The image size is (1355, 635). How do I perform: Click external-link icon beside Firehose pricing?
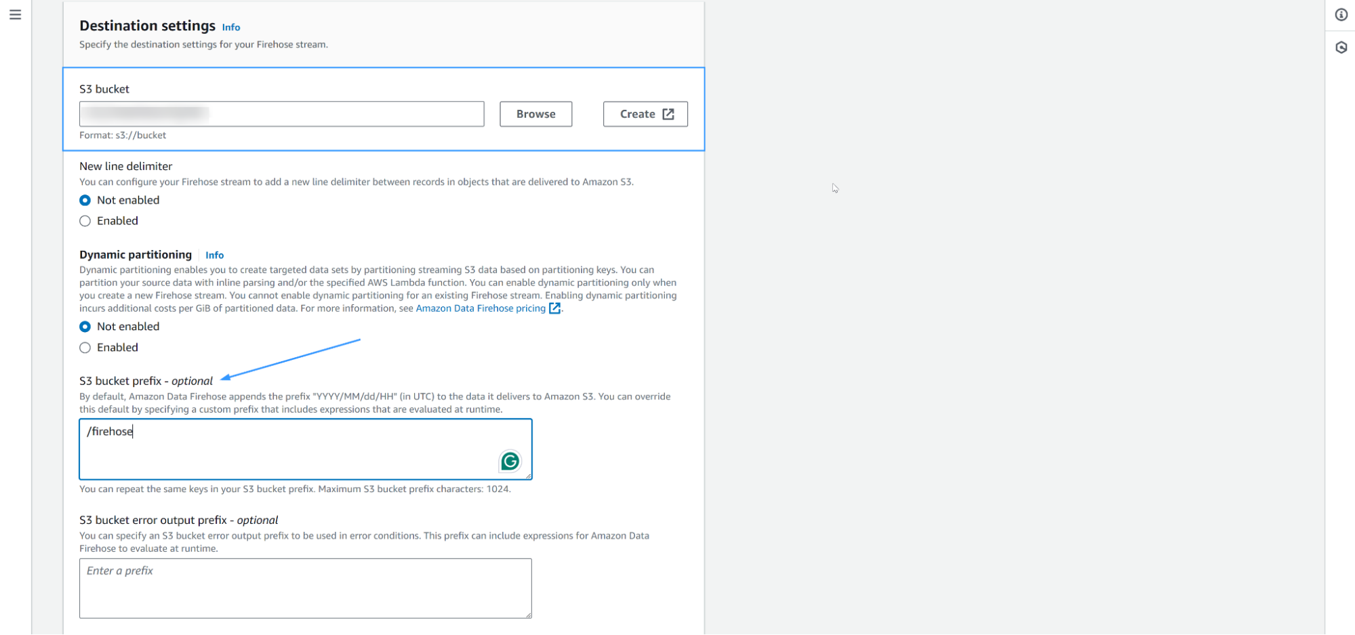555,308
